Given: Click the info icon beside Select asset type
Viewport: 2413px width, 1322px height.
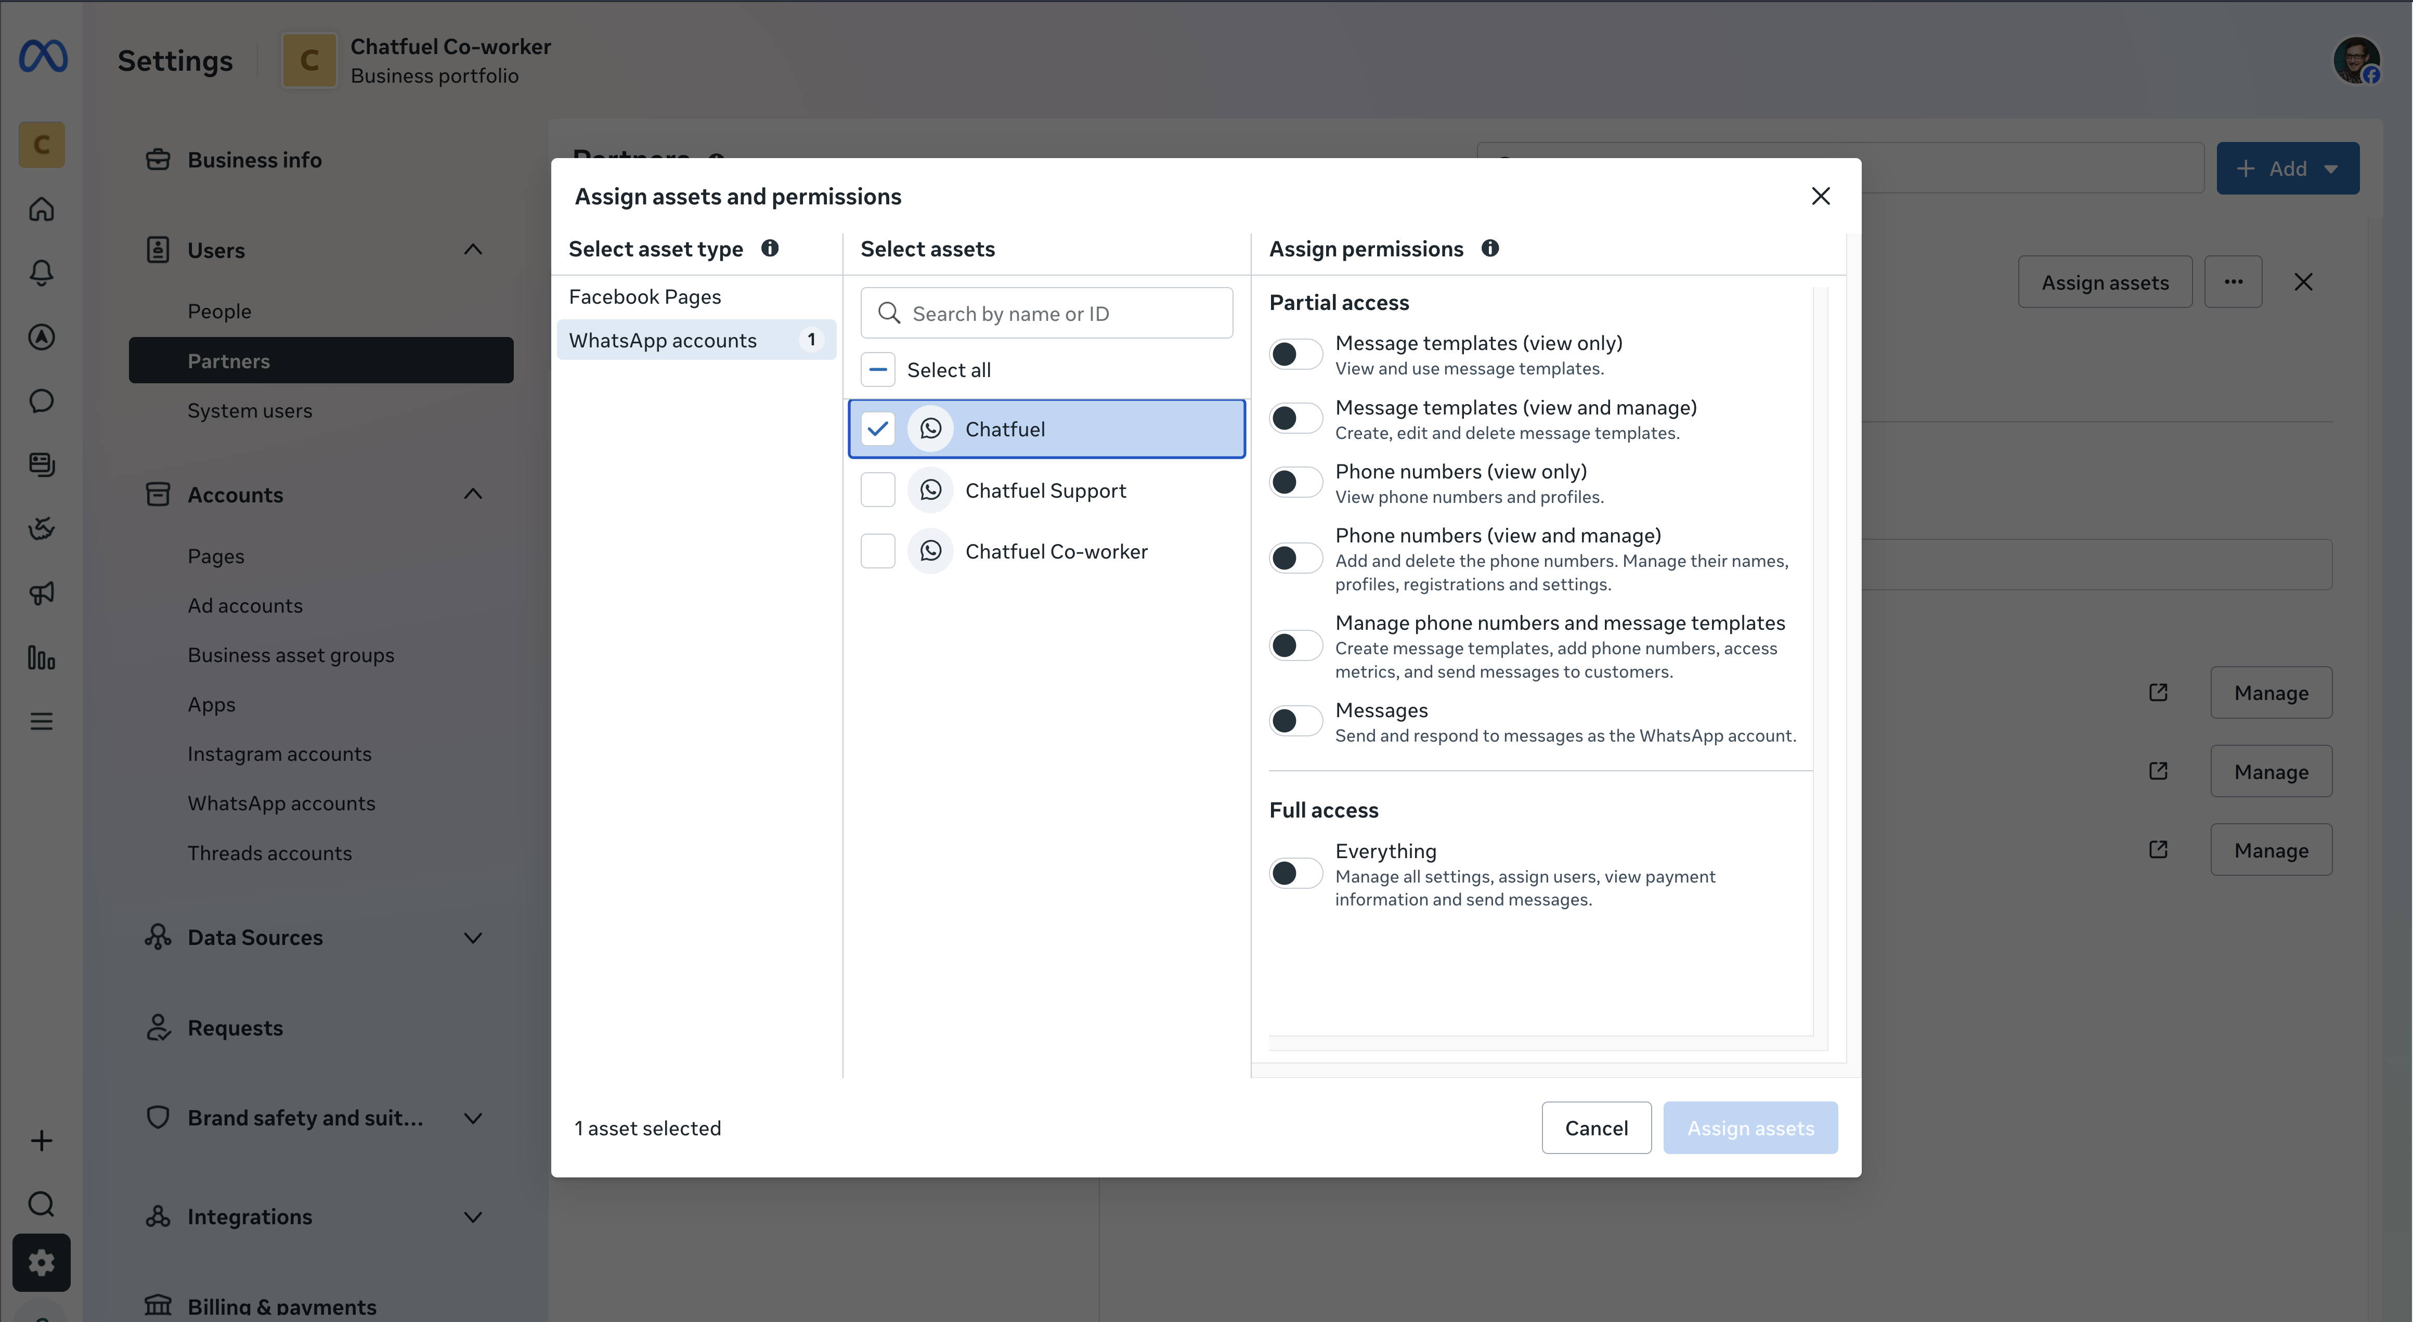Looking at the screenshot, I should (770, 248).
